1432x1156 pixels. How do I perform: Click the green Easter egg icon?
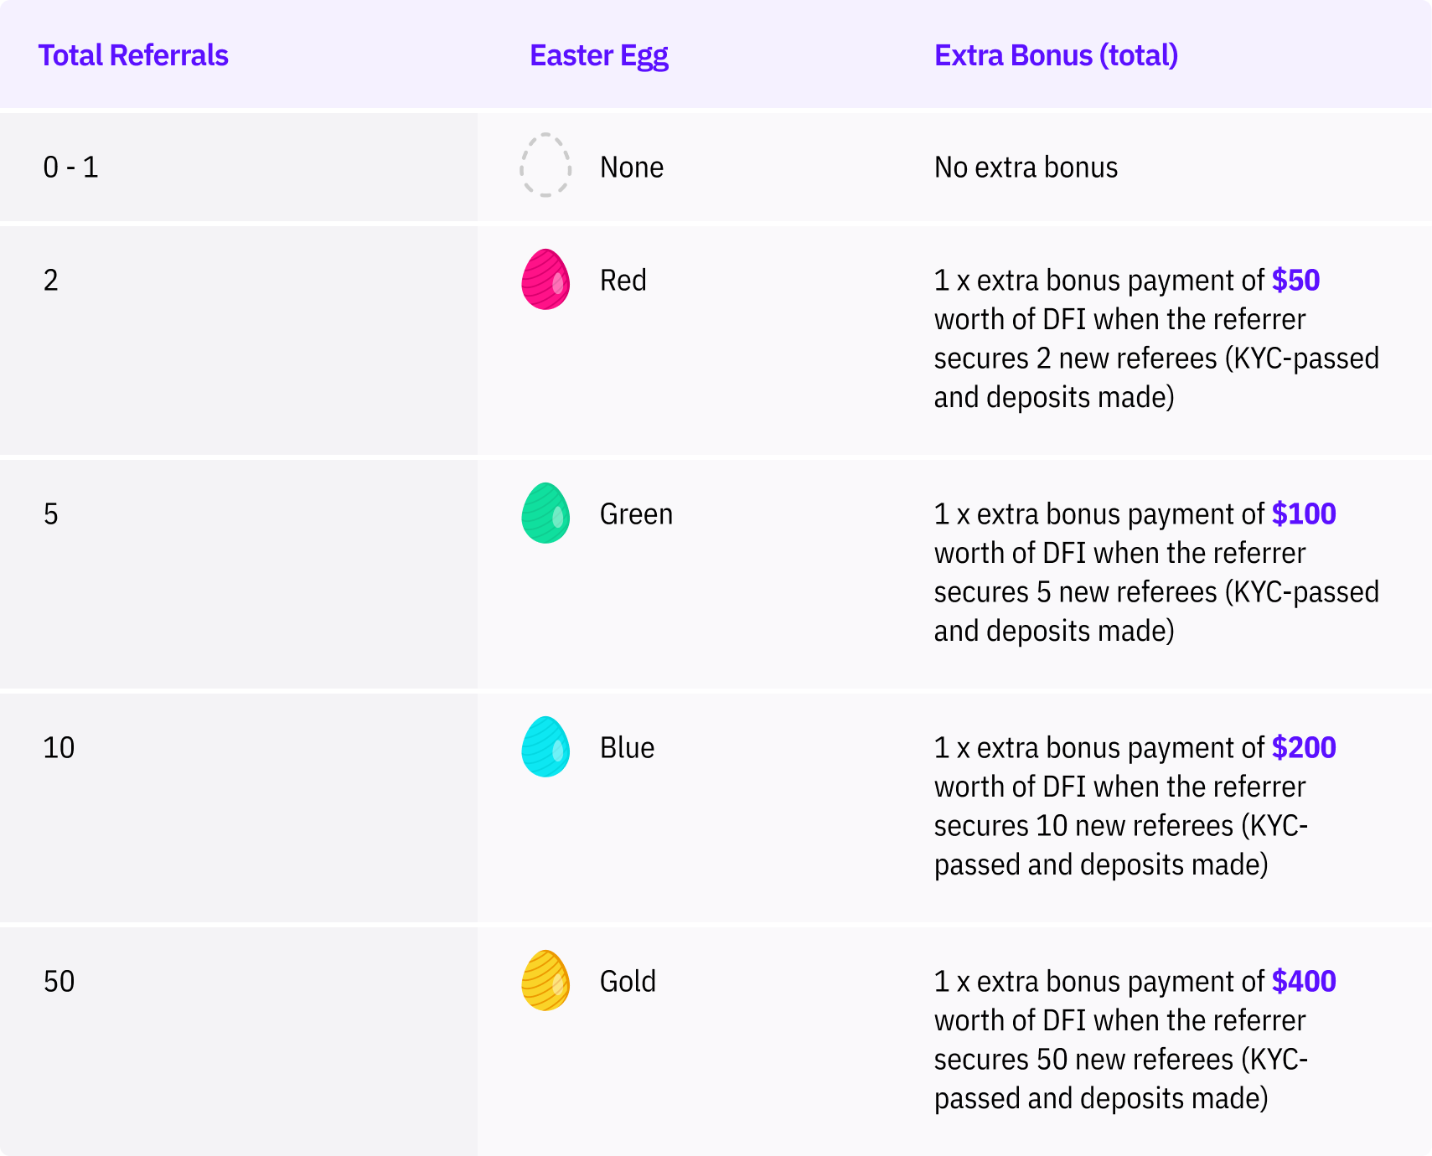545,513
